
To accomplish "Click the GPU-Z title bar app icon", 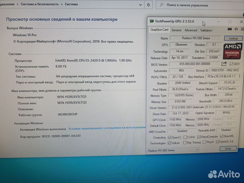I will 151,21.
